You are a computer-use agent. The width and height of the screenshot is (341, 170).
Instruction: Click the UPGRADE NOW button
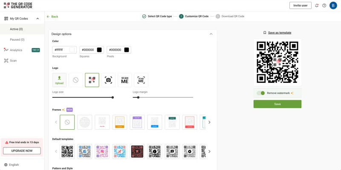click(x=22, y=151)
